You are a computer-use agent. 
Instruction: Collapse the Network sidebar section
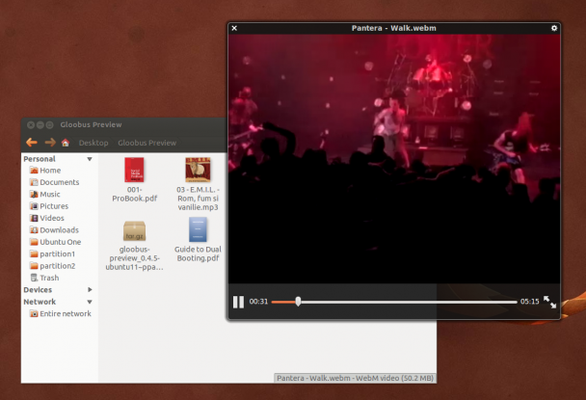click(x=90, y=302)
